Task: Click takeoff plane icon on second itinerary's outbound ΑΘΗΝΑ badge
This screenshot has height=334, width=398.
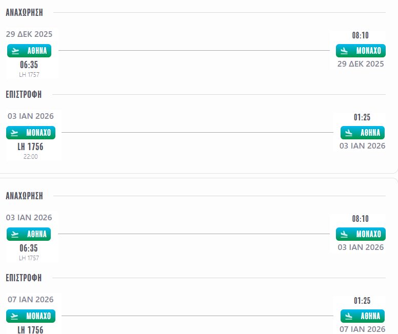Action: [x=15, y=234]
